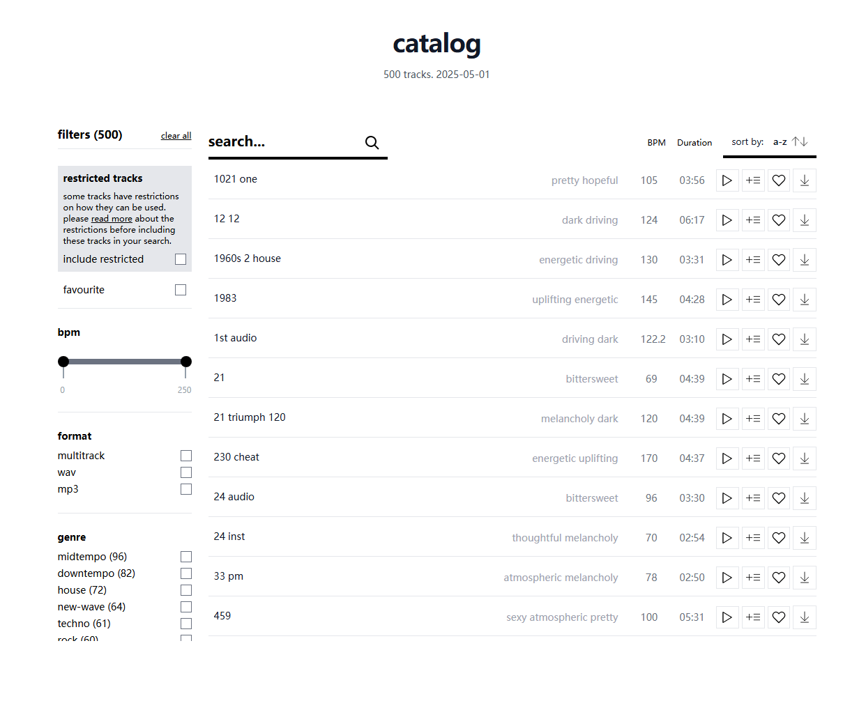Image resolution: width=866 pixels, height=710 pixels.
Task: Sort tracks by the BPM column header
Action: tap(656, 143)
